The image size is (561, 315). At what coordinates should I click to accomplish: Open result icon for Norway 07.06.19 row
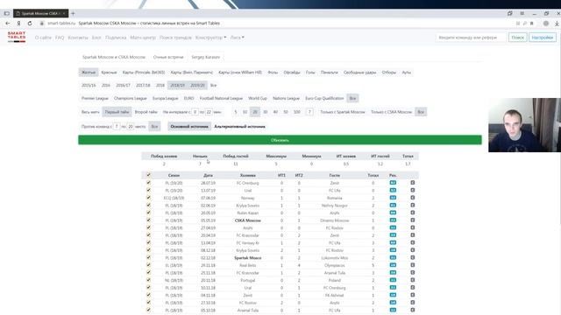pyautogui.click(x=393, y=198)
